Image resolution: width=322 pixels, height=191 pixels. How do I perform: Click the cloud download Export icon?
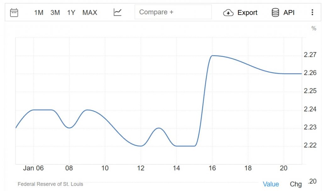(228, 13)
